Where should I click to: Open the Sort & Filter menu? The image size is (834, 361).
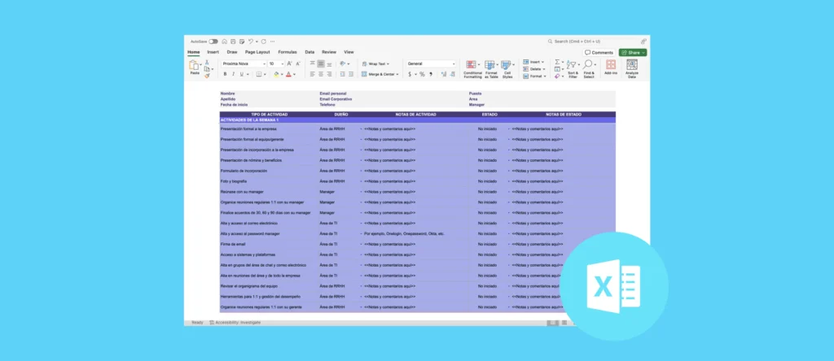tap(573, 69)
